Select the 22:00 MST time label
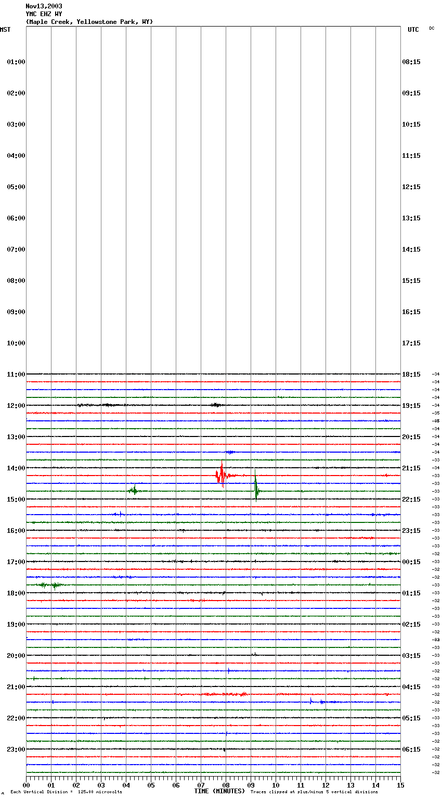The height and width of the screenshot is (799, 442). coord(16,718)
